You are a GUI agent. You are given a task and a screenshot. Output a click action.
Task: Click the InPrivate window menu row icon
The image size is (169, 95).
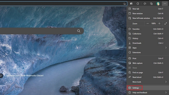pos(130,18)
